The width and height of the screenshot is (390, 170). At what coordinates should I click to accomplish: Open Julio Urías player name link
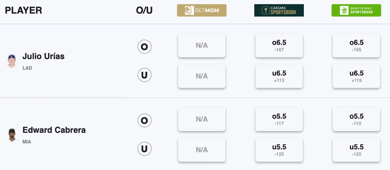43,56
